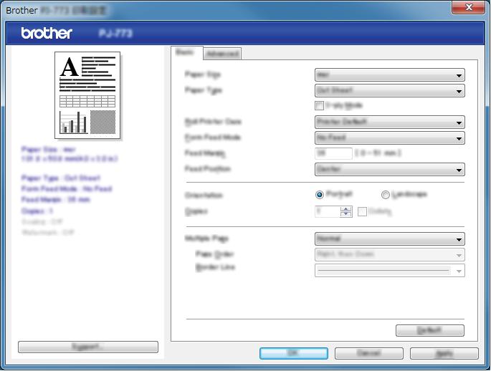Image resolution: width=491 pixels, height=371 pixels.
Task: Click the brother logo in the header
Action: (47, 33)
